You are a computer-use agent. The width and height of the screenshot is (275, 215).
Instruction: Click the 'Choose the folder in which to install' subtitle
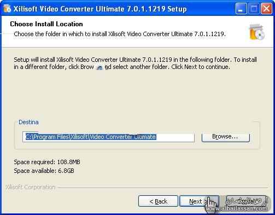point(120,34)
